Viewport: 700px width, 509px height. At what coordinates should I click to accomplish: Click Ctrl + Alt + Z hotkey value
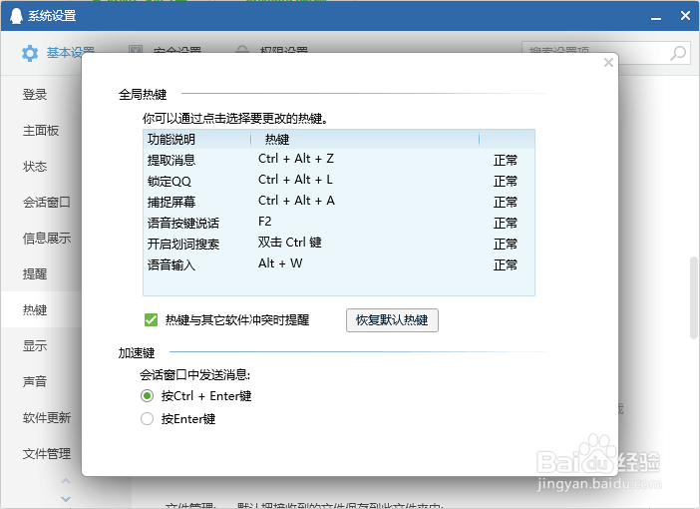pos(296,159)
